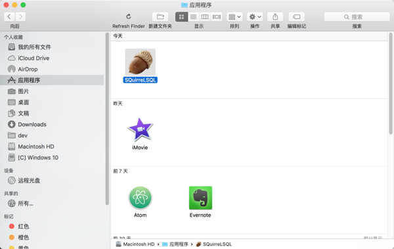Open Downloads in sidebar
394x249 pixels.
tap(52, 125)
